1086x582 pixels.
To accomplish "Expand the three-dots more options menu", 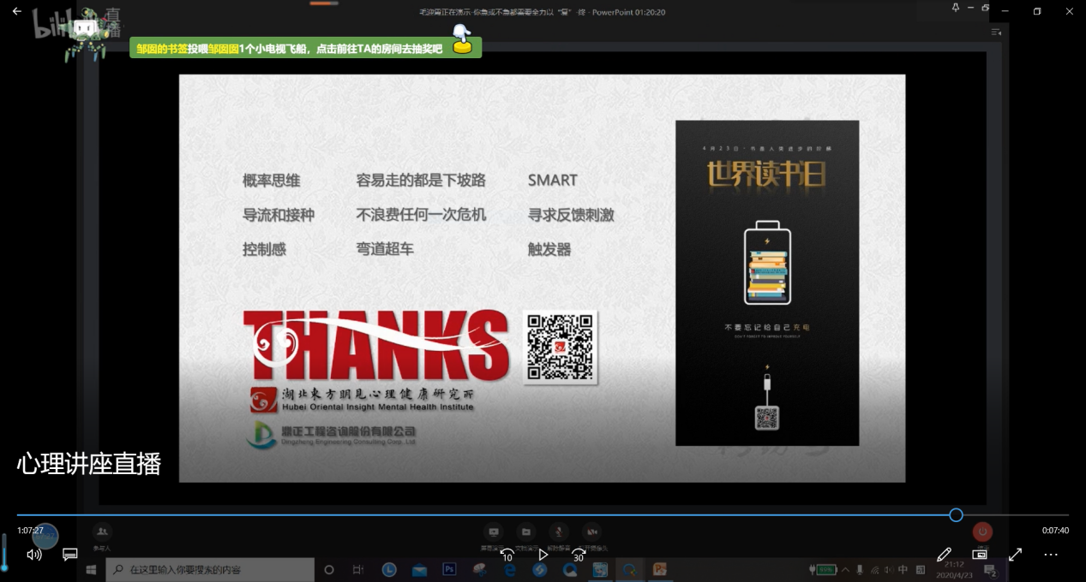I will pos(1051,555).
